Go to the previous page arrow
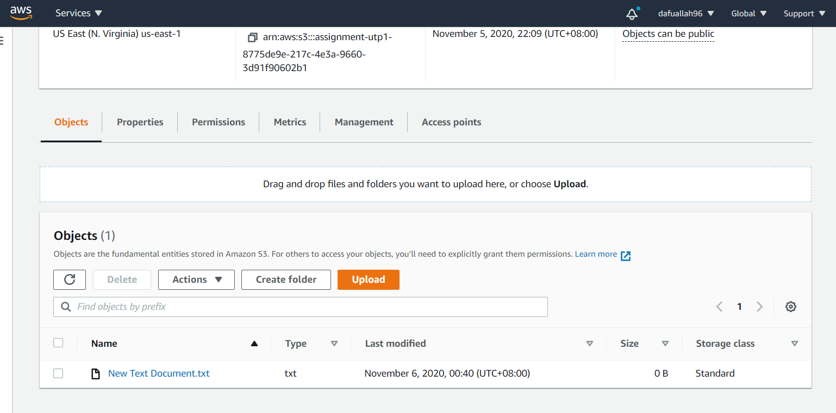This screenshot has height=413, width=836. [x=719, y=307]
